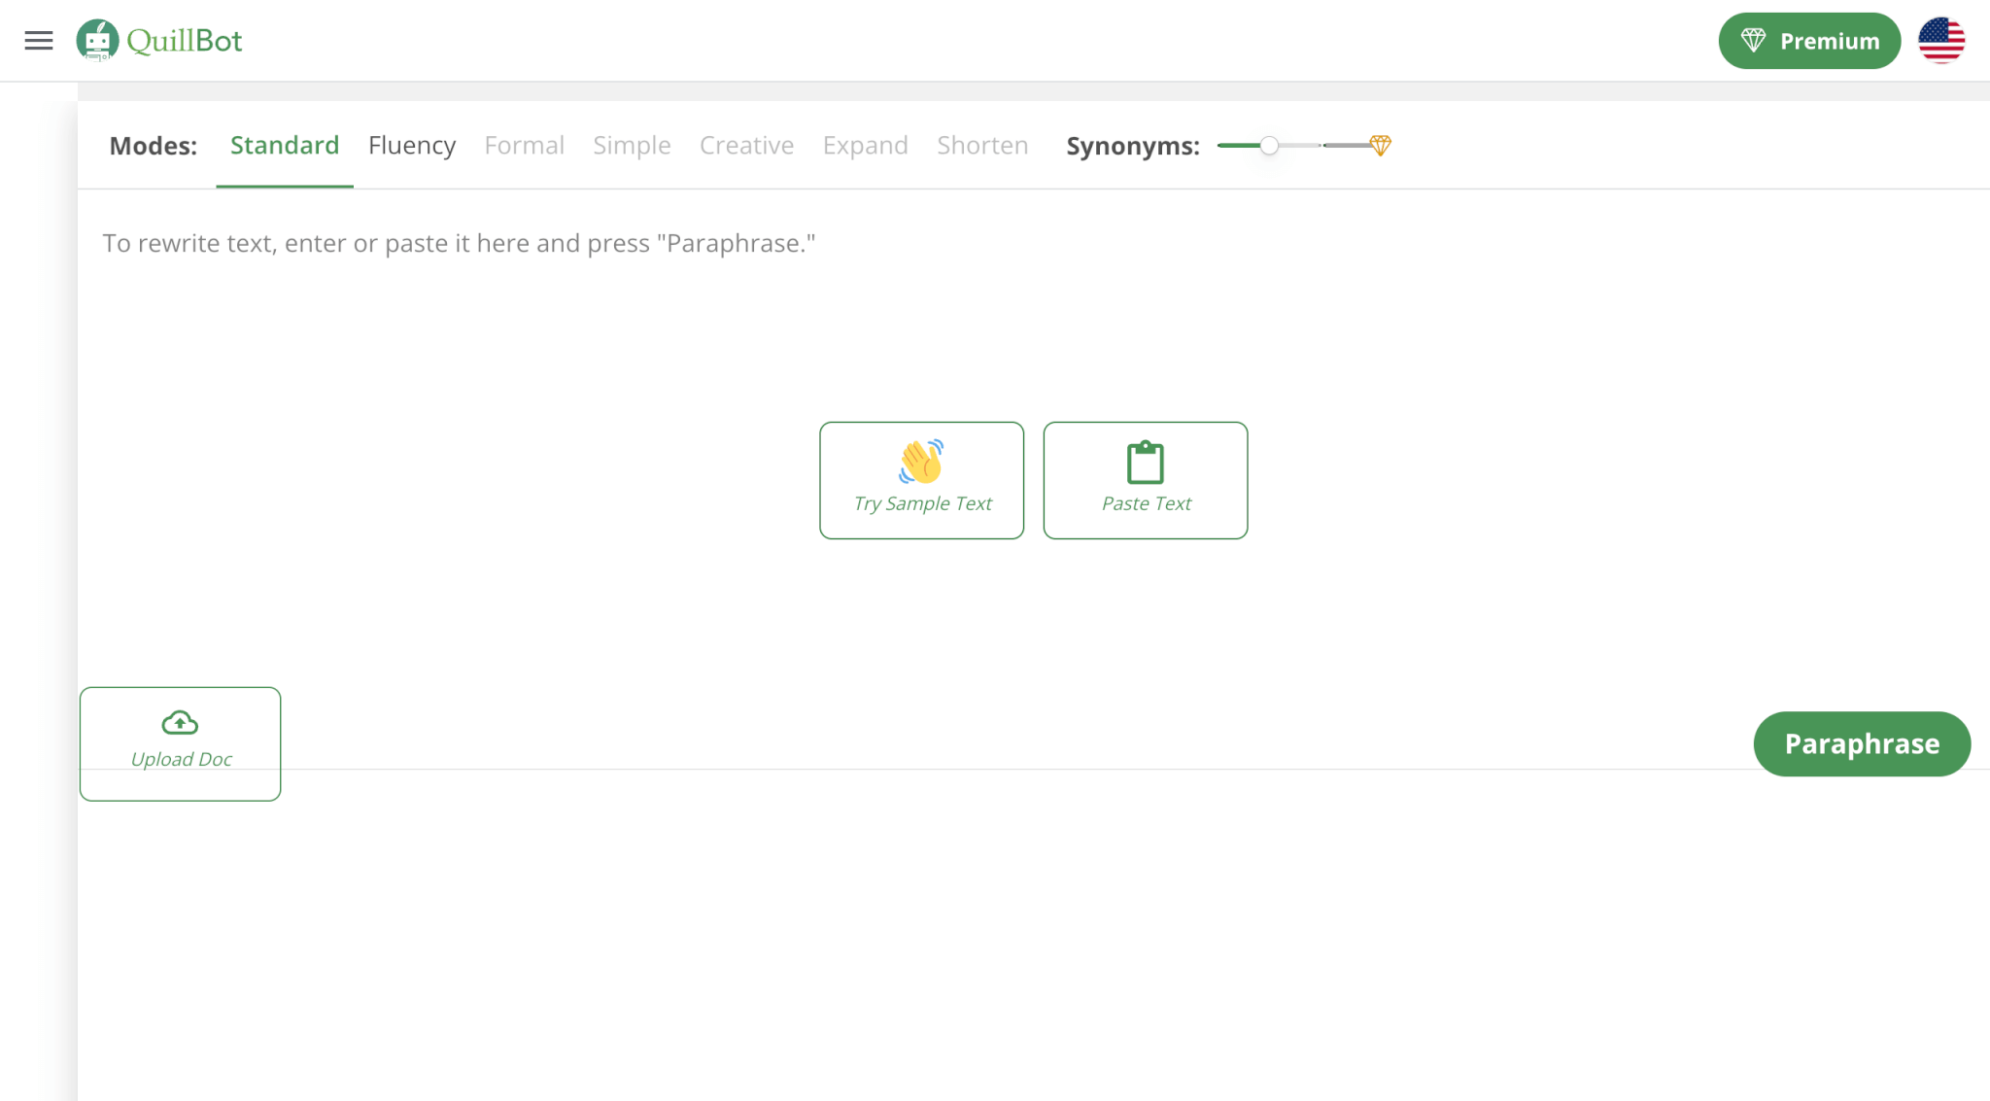The height and width of the screenshot is (1101, 1990).
Task: Select the Shorten mode
Action: click(982, 146)
